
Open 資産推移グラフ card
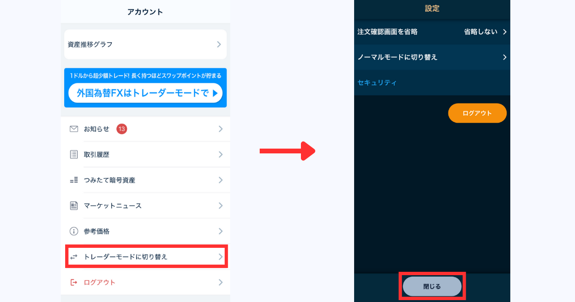pyautogui.click(x=145, y=44)
